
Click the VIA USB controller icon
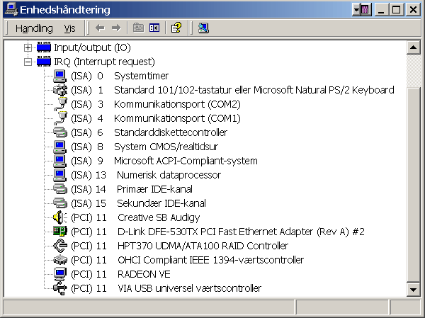[60, 288]
